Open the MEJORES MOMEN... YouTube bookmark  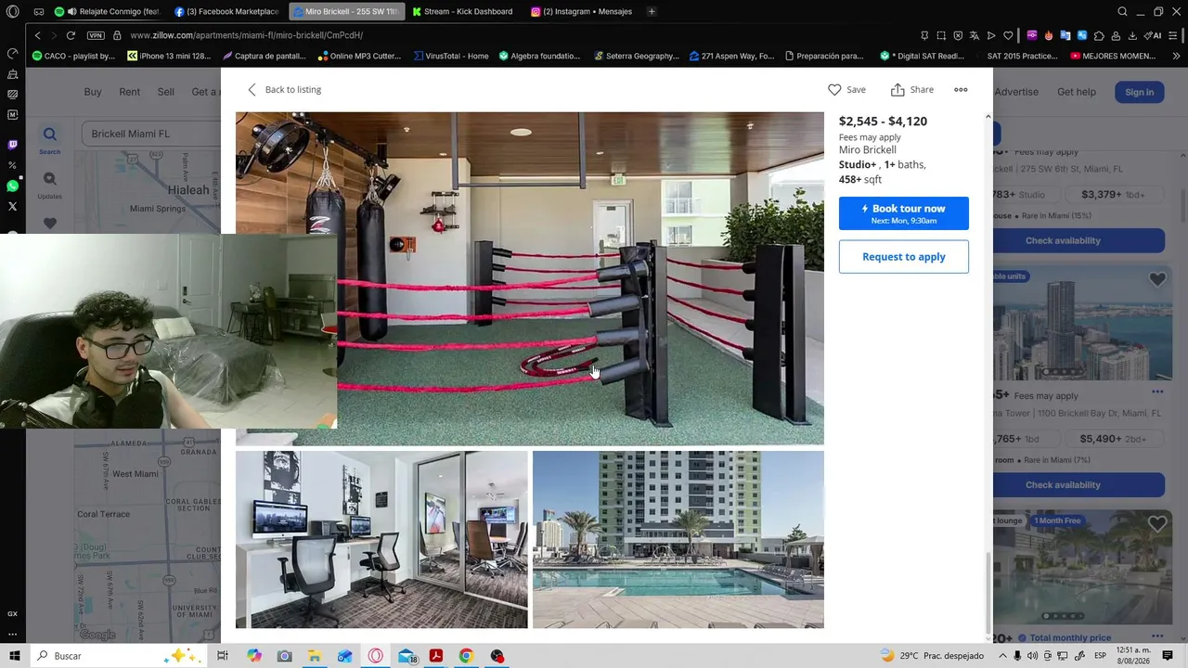click(x=1113, y=56)
